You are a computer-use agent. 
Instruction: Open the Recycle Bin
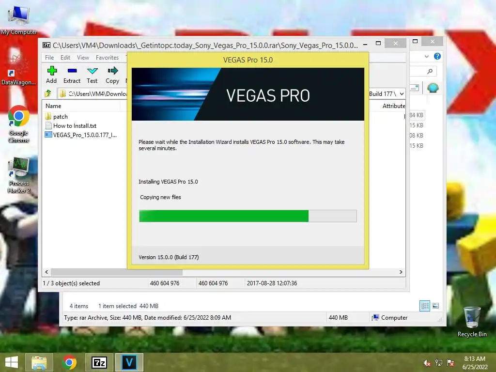472,321
